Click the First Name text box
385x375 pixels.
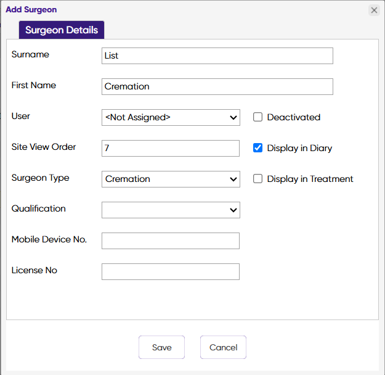tap(217, 87)
